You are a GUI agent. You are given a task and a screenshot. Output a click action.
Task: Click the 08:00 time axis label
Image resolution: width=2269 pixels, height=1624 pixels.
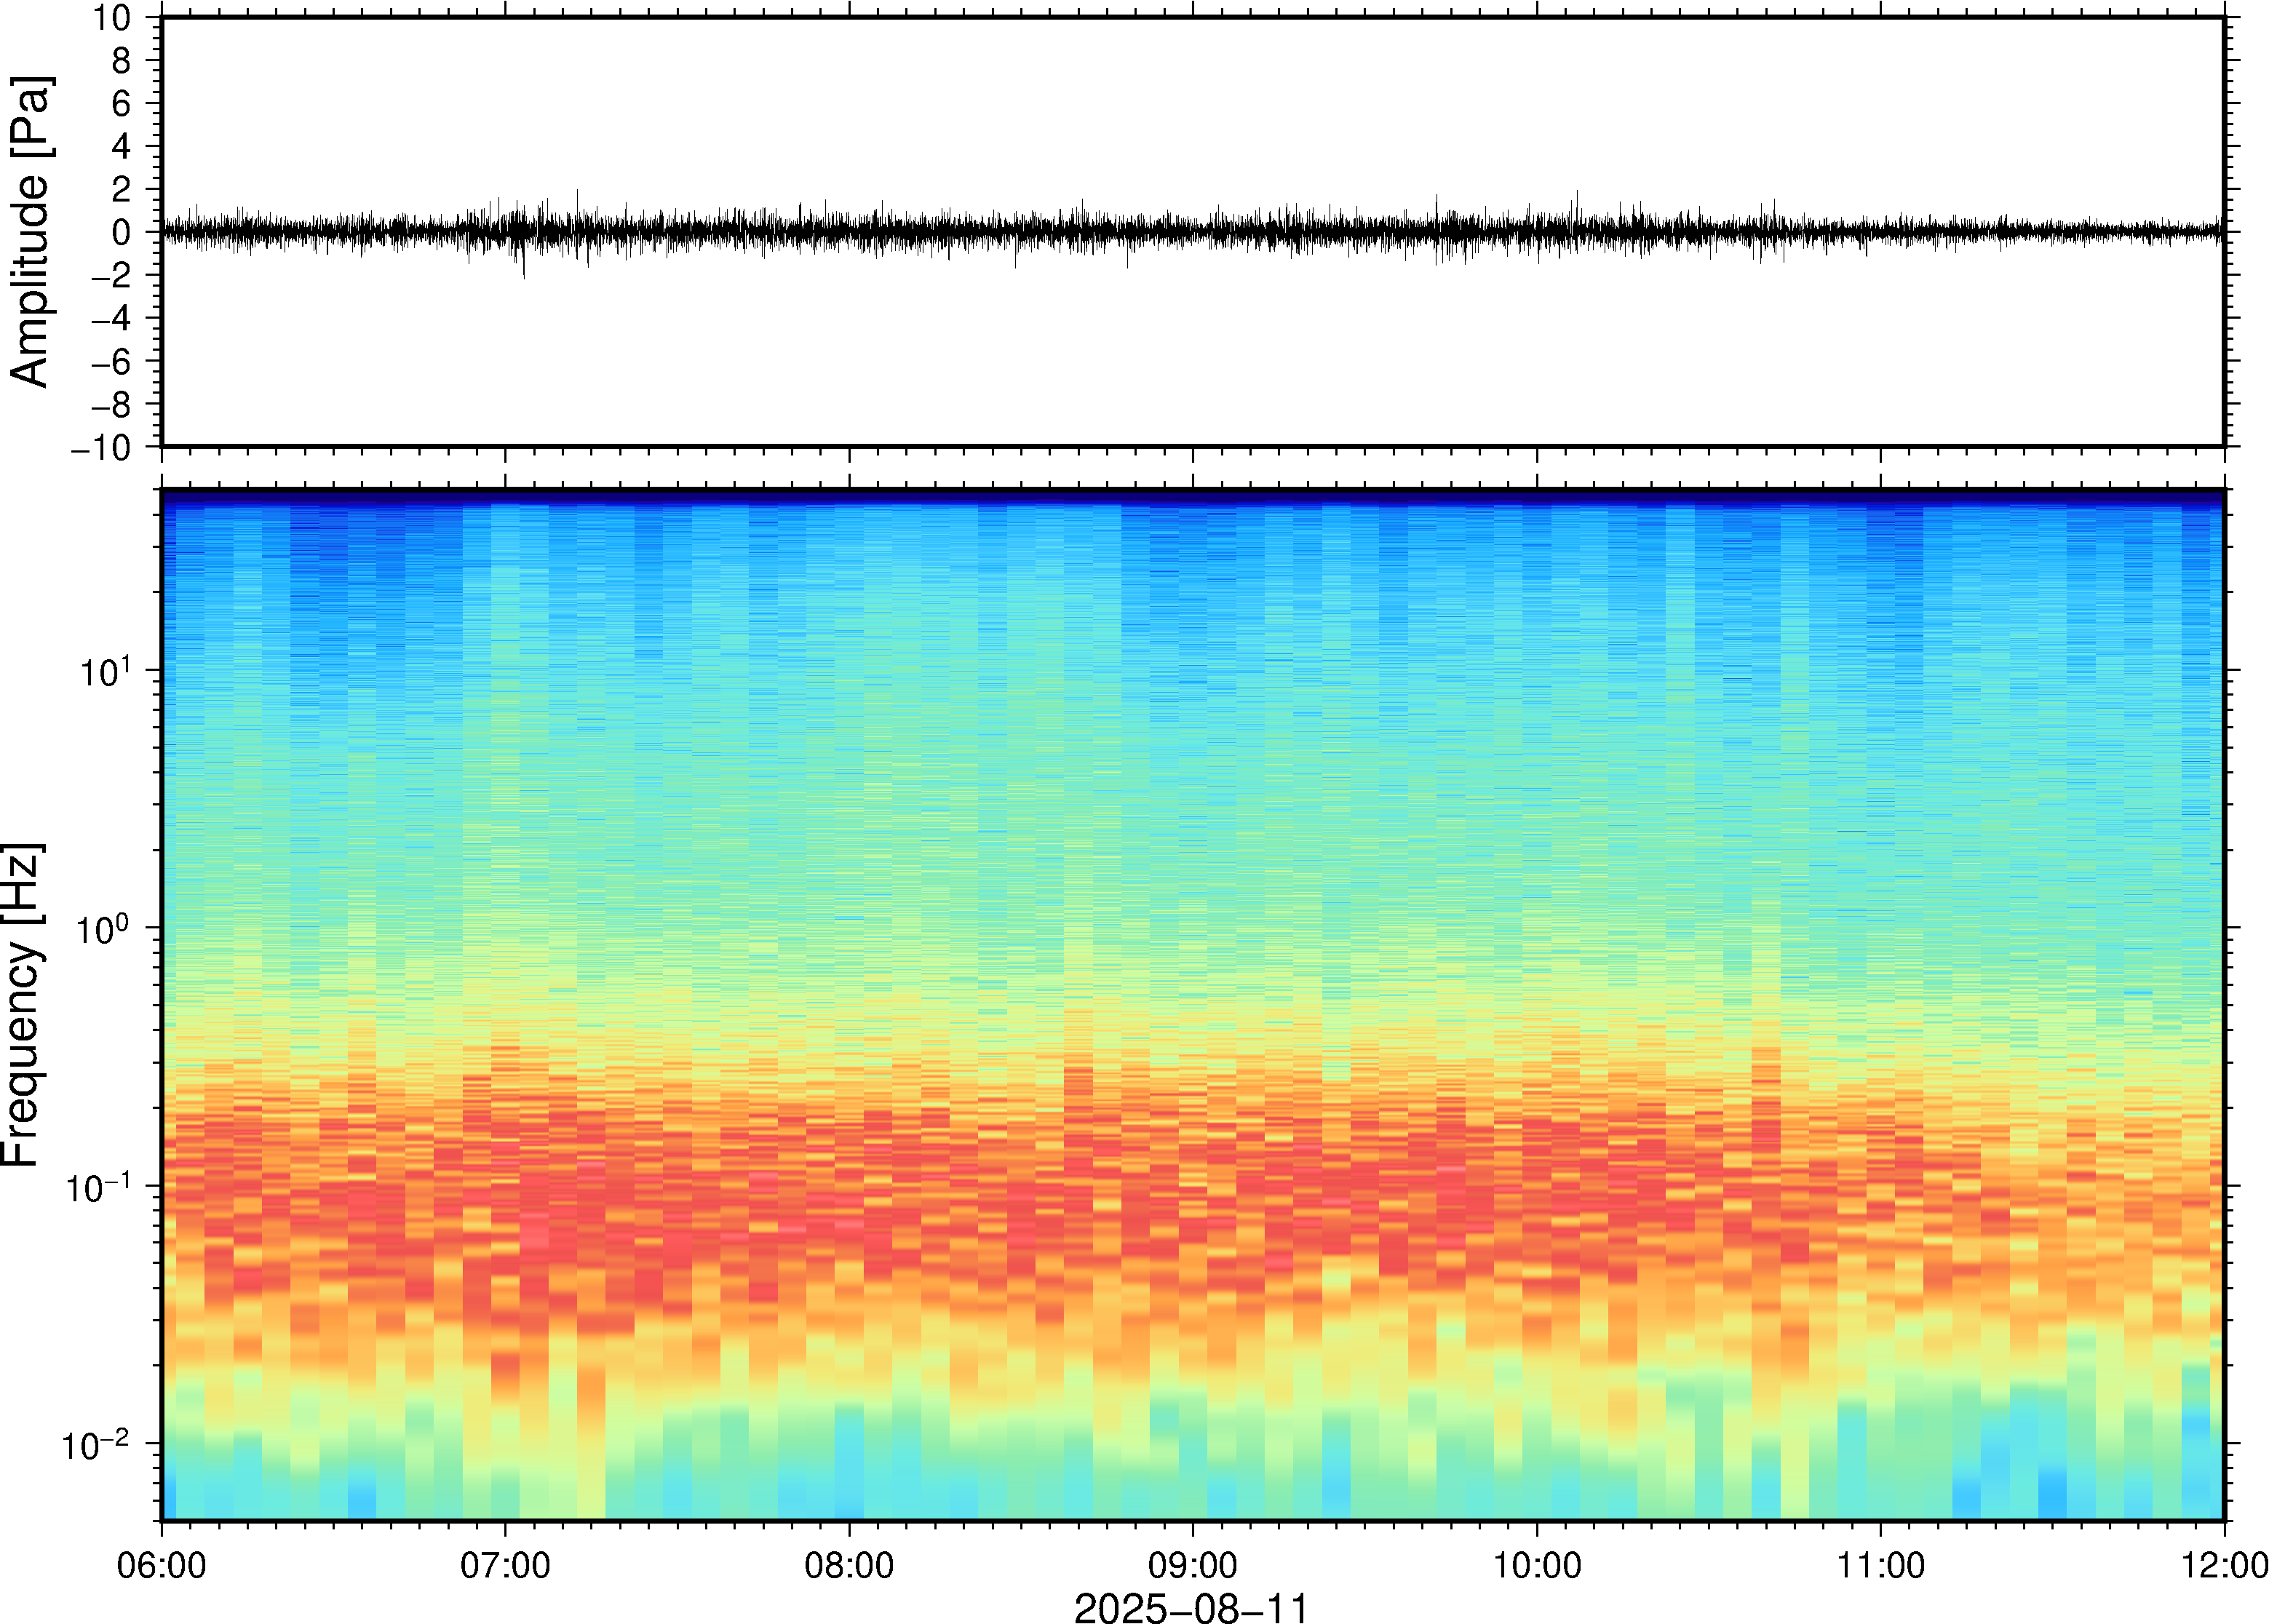pos(849,1565)
